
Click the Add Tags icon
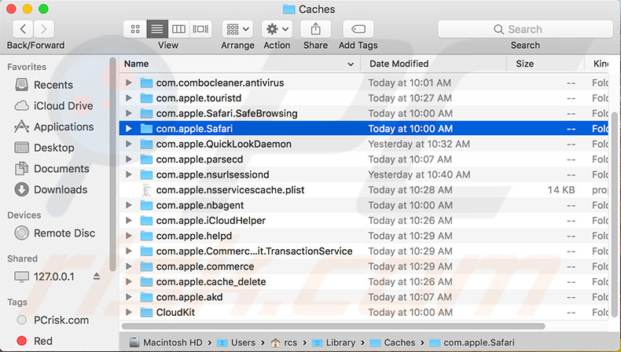click(x=358, y=29)
